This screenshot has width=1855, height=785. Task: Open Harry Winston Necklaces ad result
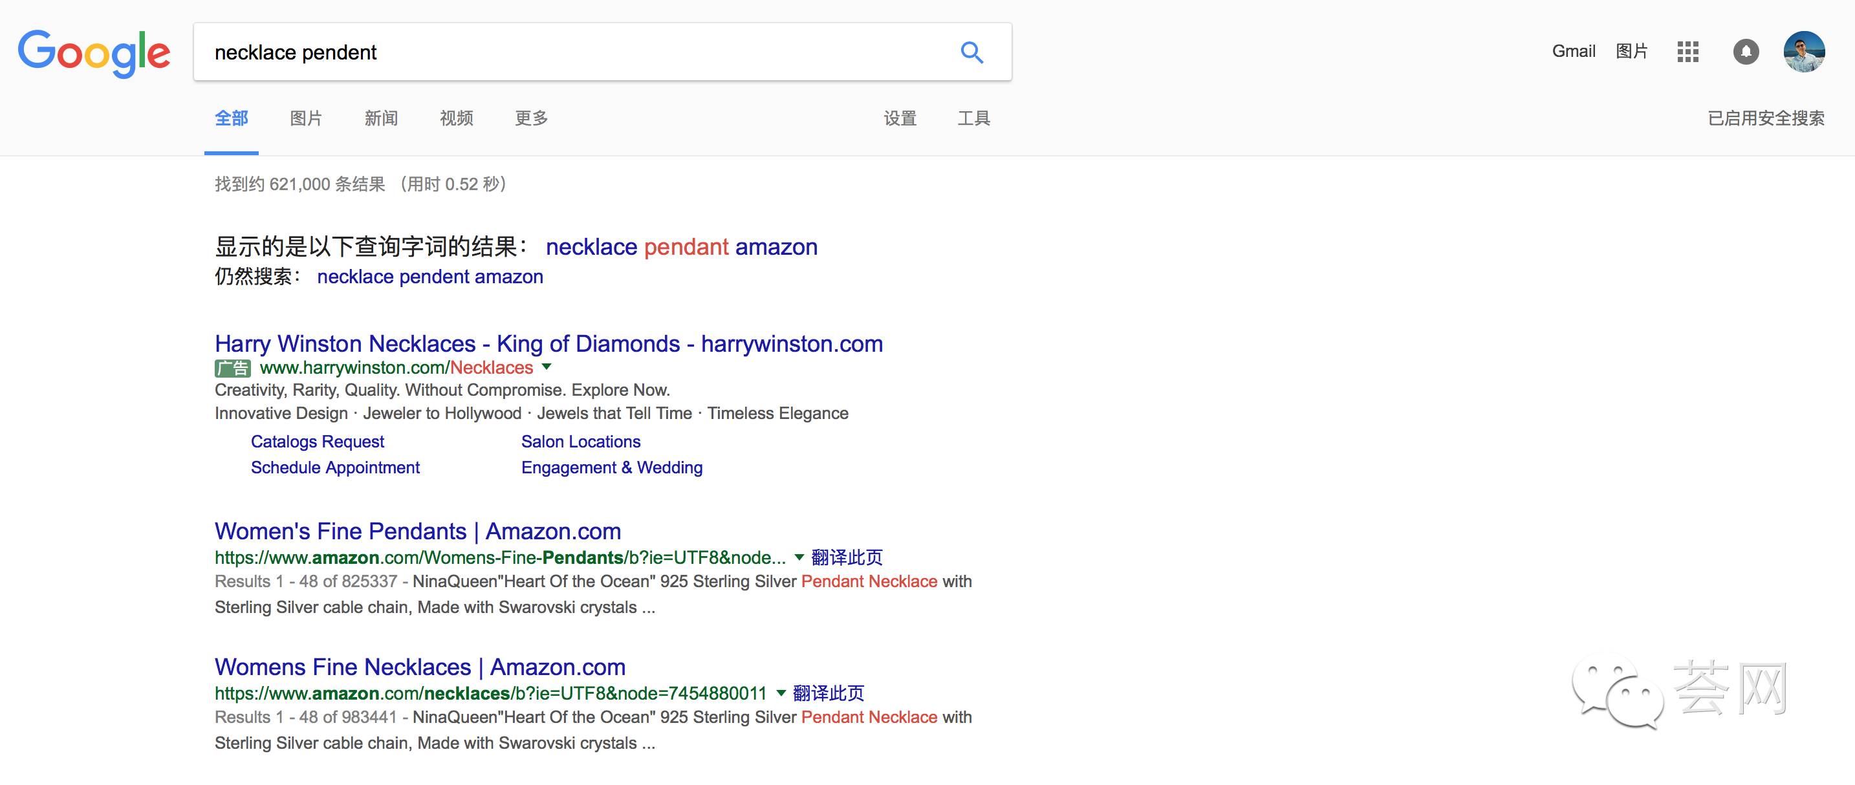click(x=548, y=343)
